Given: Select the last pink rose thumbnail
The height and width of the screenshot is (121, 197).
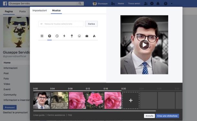Looking at the screenshot, I should coord(113,100).
